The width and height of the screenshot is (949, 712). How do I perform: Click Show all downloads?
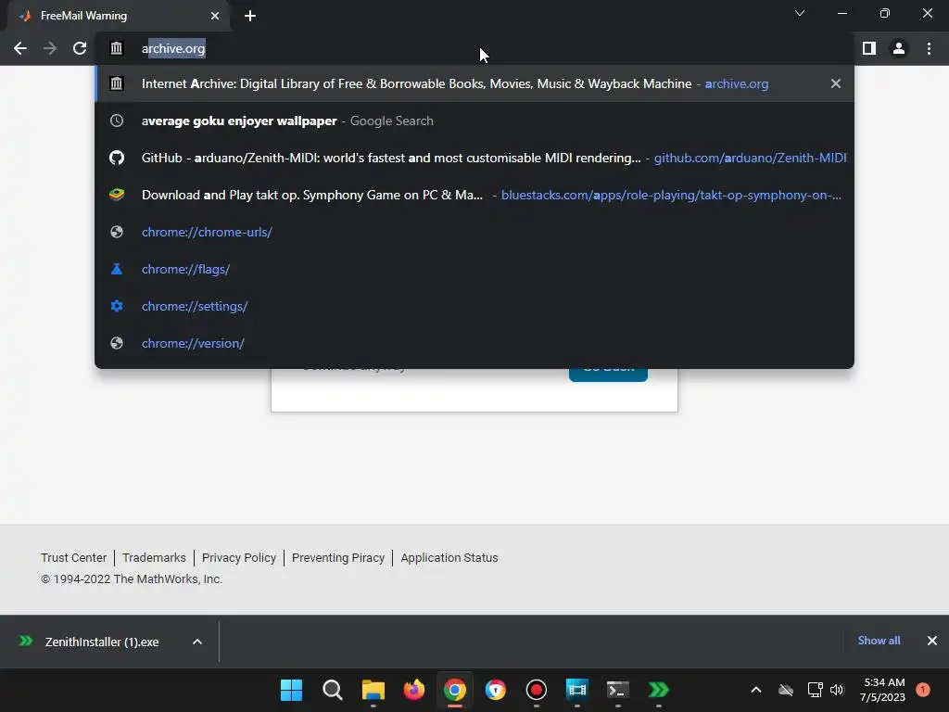pyautogui.click(x=879, y=641)
